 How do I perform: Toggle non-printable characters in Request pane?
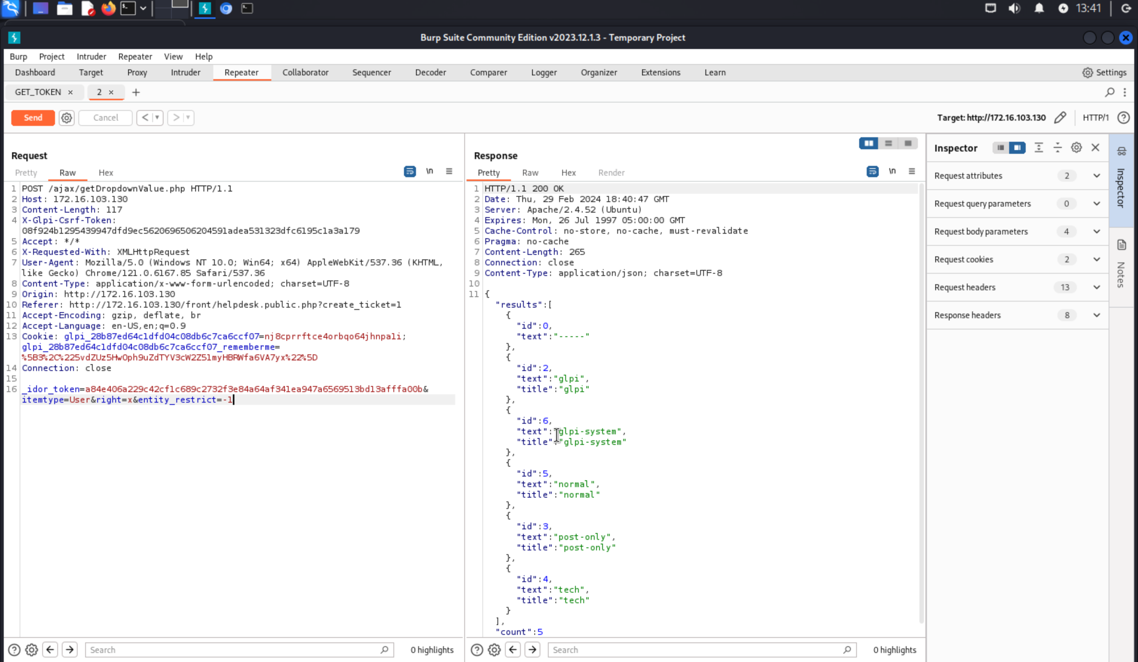430,171
